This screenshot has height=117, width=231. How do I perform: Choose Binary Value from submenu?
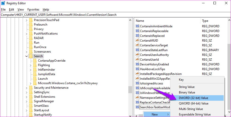point(197,92)
